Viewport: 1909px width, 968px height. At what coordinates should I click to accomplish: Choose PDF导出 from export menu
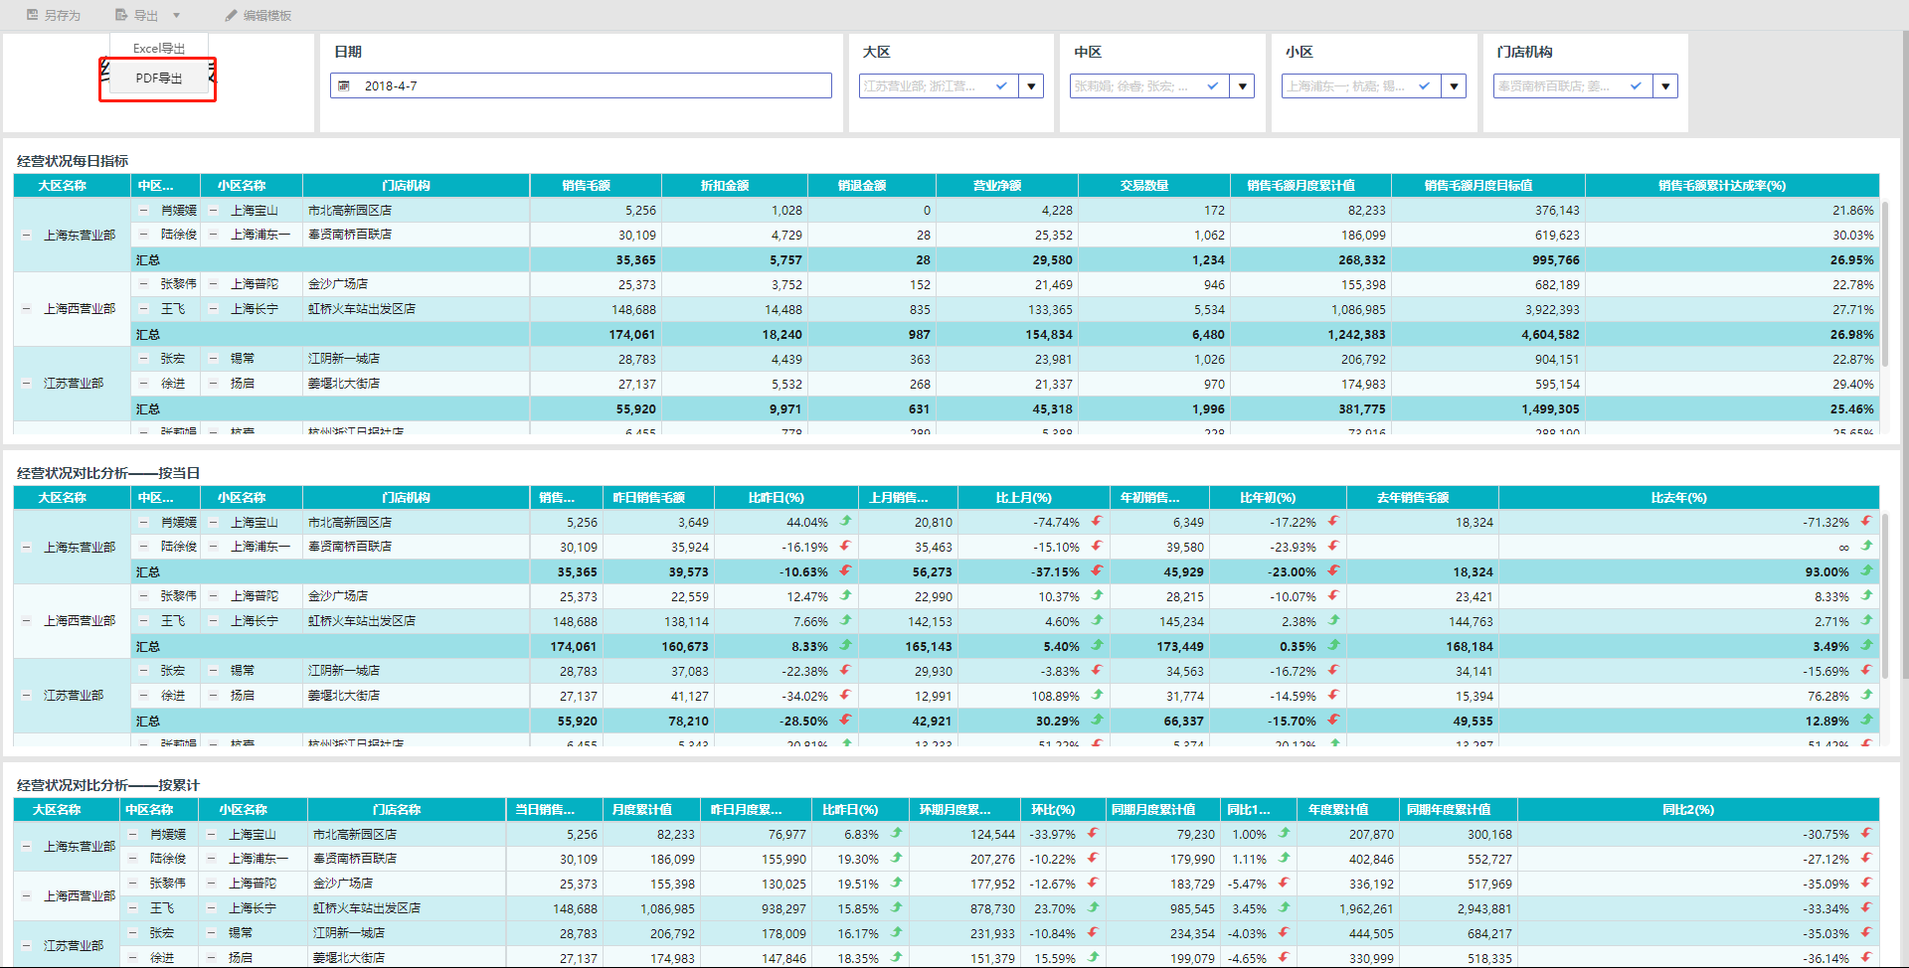159,79
